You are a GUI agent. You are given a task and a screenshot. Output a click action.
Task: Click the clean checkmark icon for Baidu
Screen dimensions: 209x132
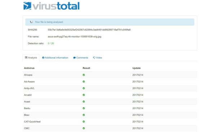tap(84, 108)
